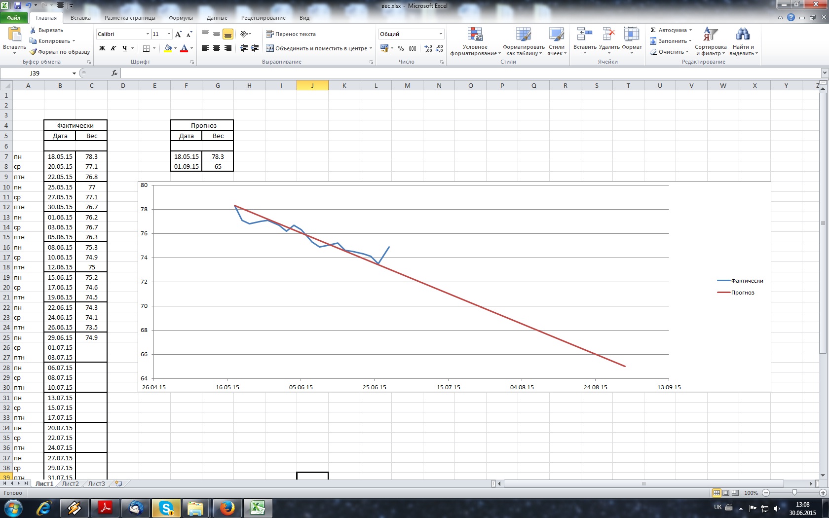Open the 'Вставка' ribbon tab
The image size is (829, 518).
80,18
